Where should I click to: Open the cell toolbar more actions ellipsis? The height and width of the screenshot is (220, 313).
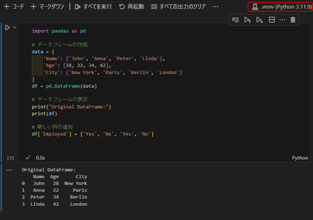282,20
